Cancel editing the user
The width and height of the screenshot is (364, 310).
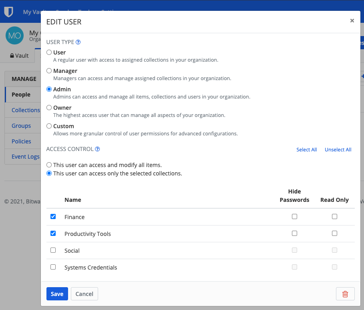click(x=84, y=294)
